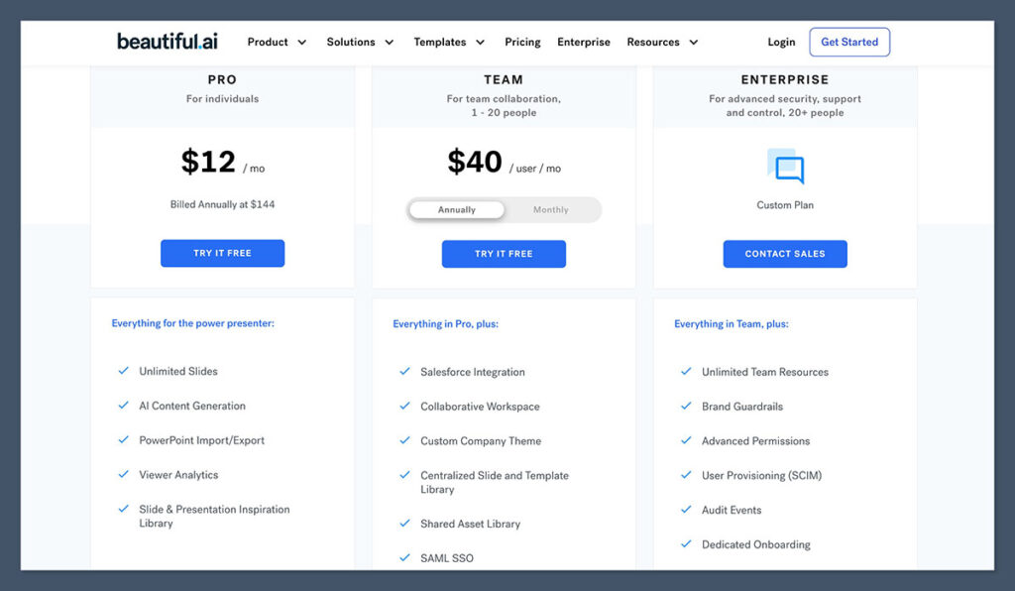The width and height of the screenshot is (1015, 591).
Task: Click the 'Custom Plan' label
Action: 785,204
